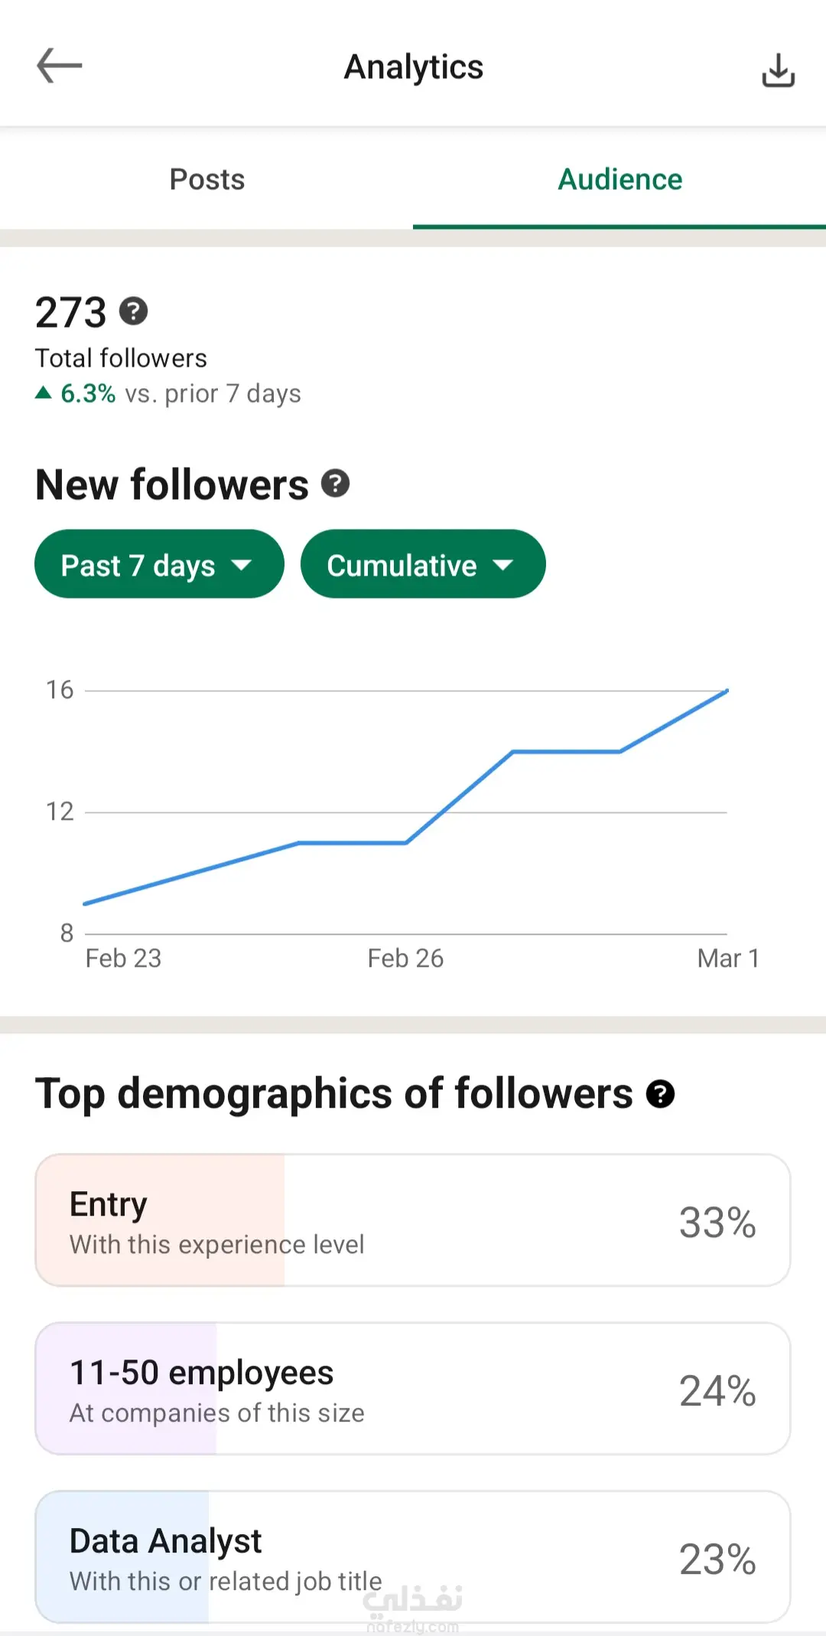Tap the back arrow icon
Viewport: 826px width, 1636px height.
click(60, 66)
